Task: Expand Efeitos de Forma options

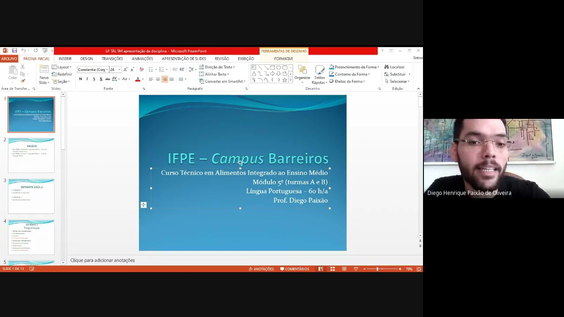Action: 348,81
